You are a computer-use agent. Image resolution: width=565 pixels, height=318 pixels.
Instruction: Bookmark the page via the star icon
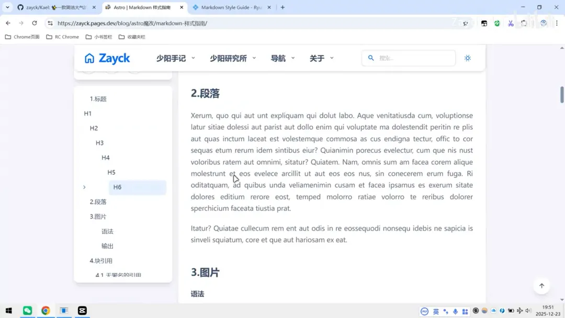466,23
